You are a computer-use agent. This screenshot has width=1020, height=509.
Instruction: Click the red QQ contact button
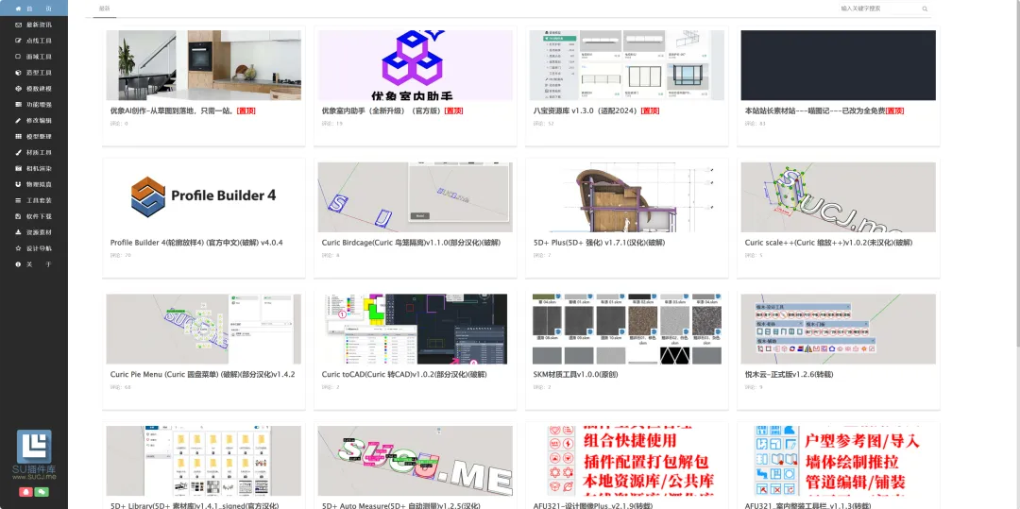click(x=26, y=492)
